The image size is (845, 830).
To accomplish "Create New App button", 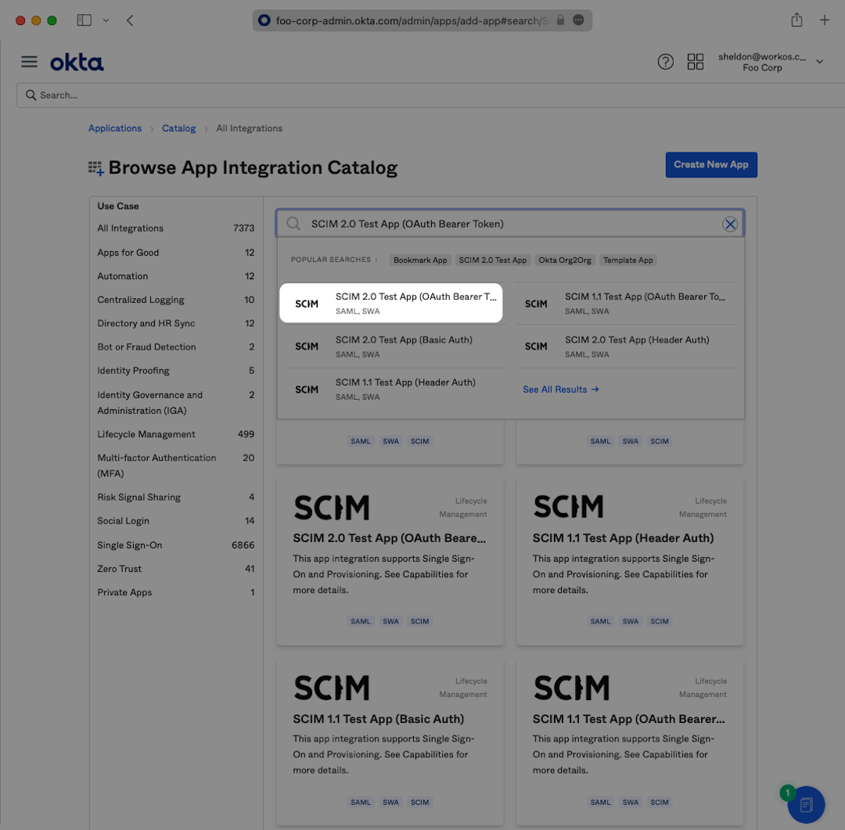I will point(710,165).
